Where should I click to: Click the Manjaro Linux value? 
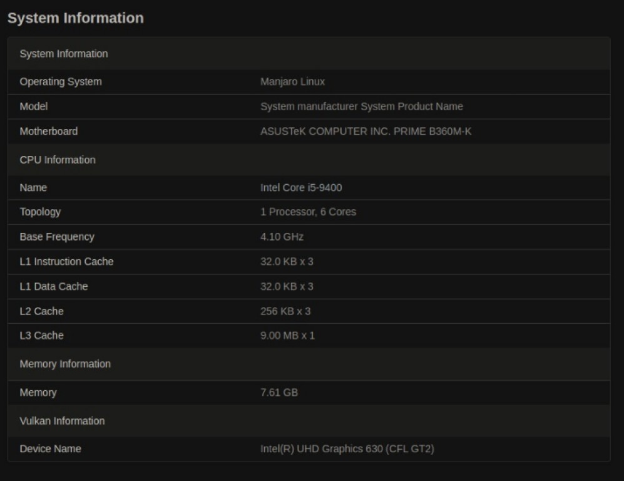coord(292,81)
